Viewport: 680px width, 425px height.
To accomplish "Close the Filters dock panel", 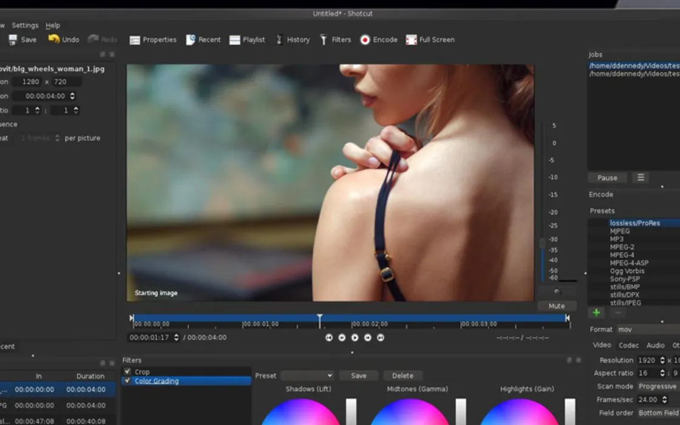I will tap(578, 361).
